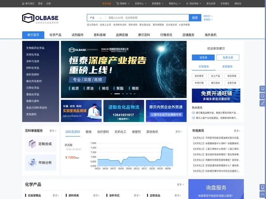Click the 市场分析 service icon

(32, 163)
